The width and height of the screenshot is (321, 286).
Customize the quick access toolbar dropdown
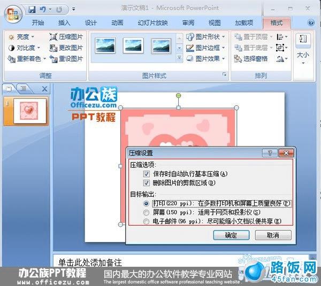pyautogui.click(x=73, y=9)
